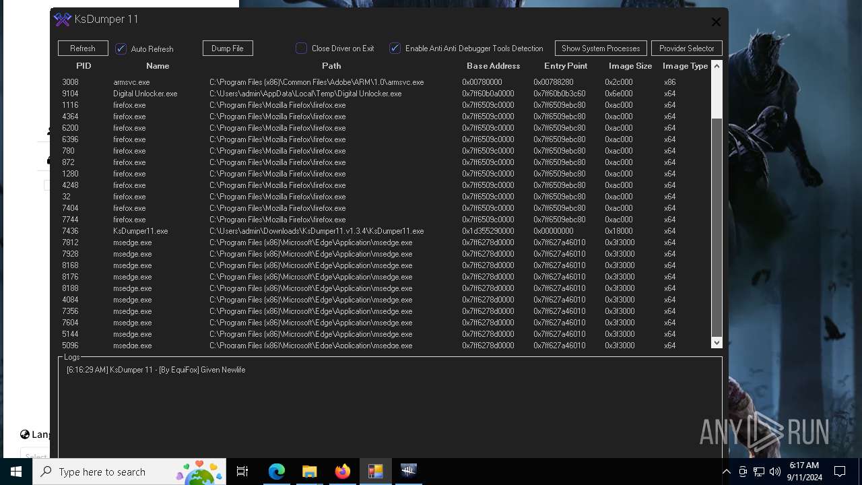Disable Anti Anti Debugger Tools Detection
This screenshot has width=862, height=485.
click(395, 48)
